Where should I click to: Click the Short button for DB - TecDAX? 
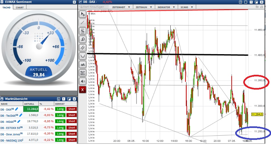point(72,115)
